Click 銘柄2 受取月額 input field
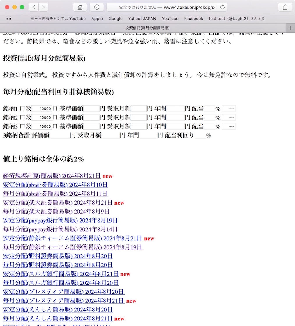The height and width of the screenshot is (326, 295). [139, 117]
